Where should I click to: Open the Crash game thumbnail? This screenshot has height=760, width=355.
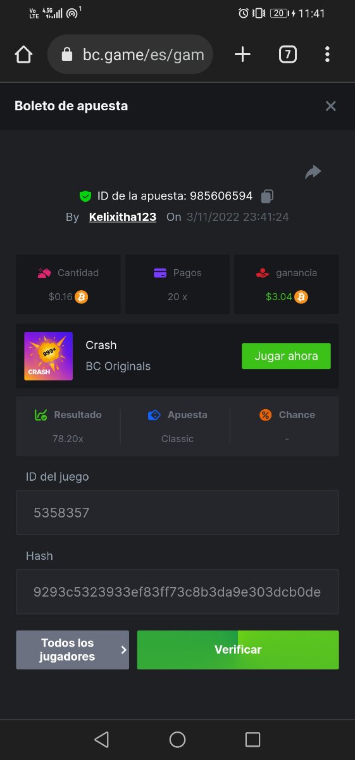click(48, 356)
